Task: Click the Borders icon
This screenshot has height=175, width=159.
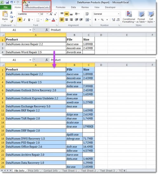Action: (38, 20)
